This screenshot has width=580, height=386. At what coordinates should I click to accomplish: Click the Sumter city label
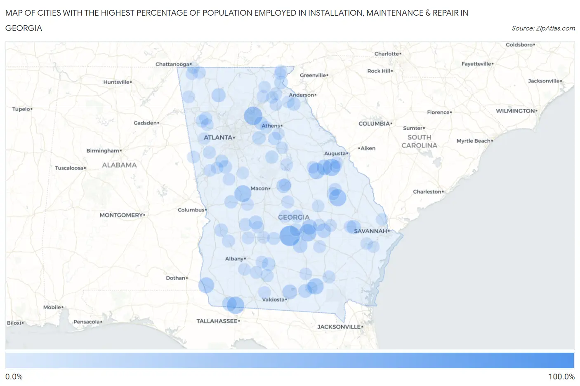tap(413, 129)
